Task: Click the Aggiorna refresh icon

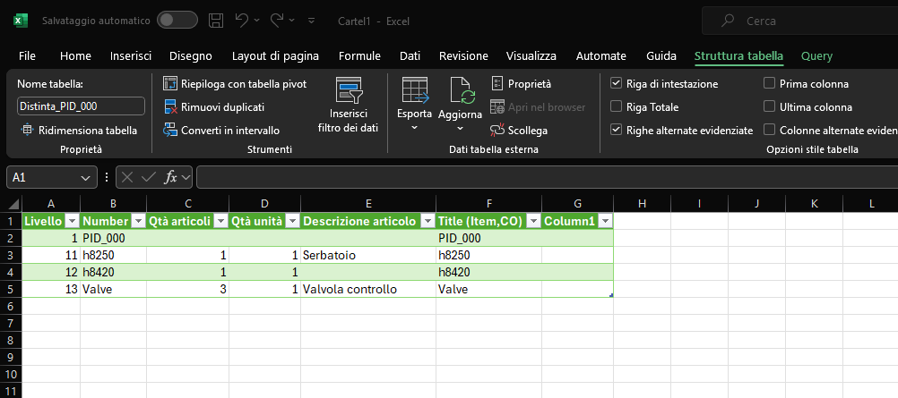Action: pos(461,92)
